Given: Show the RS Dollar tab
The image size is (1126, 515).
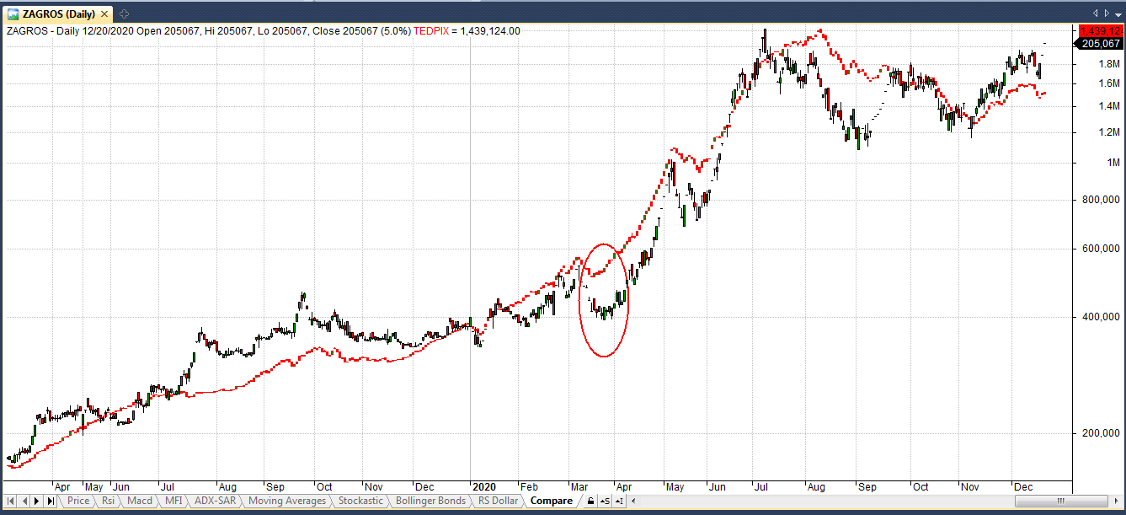Looking at the screenshot, I should point(498,501).
